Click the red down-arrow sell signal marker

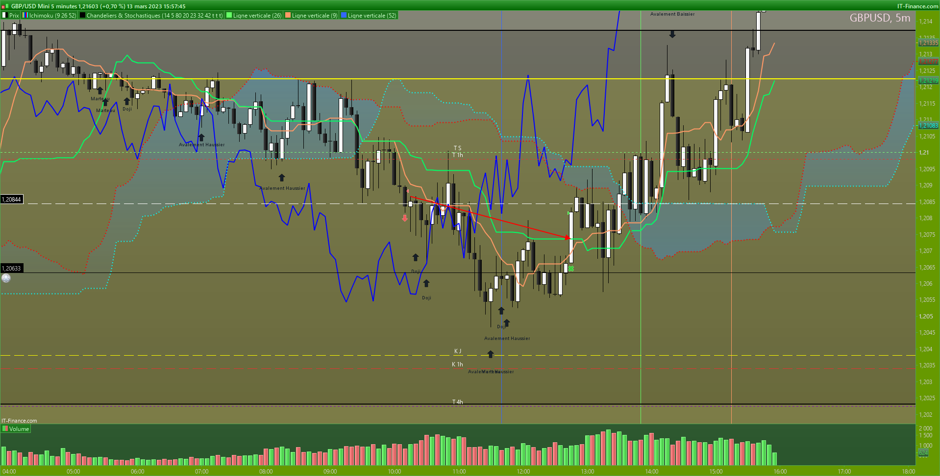(405, 218)
